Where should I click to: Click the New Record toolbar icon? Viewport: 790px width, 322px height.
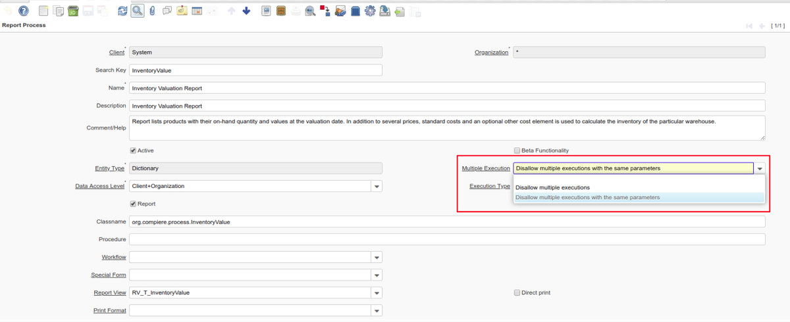click(x=43, y=11)
